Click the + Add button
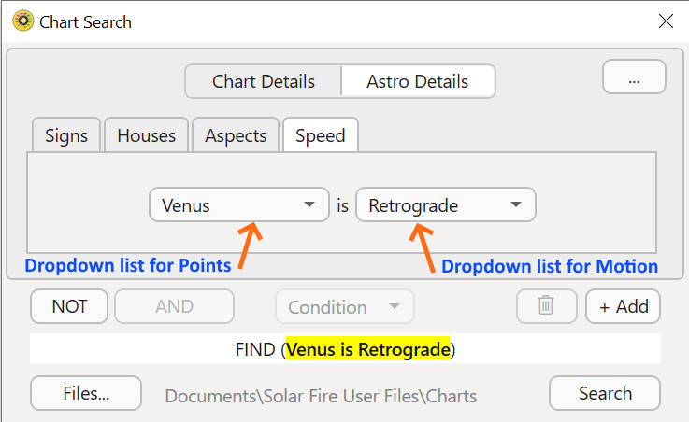Screen dimensions: 689x422 pyautogui.click(x=623, y=306)
